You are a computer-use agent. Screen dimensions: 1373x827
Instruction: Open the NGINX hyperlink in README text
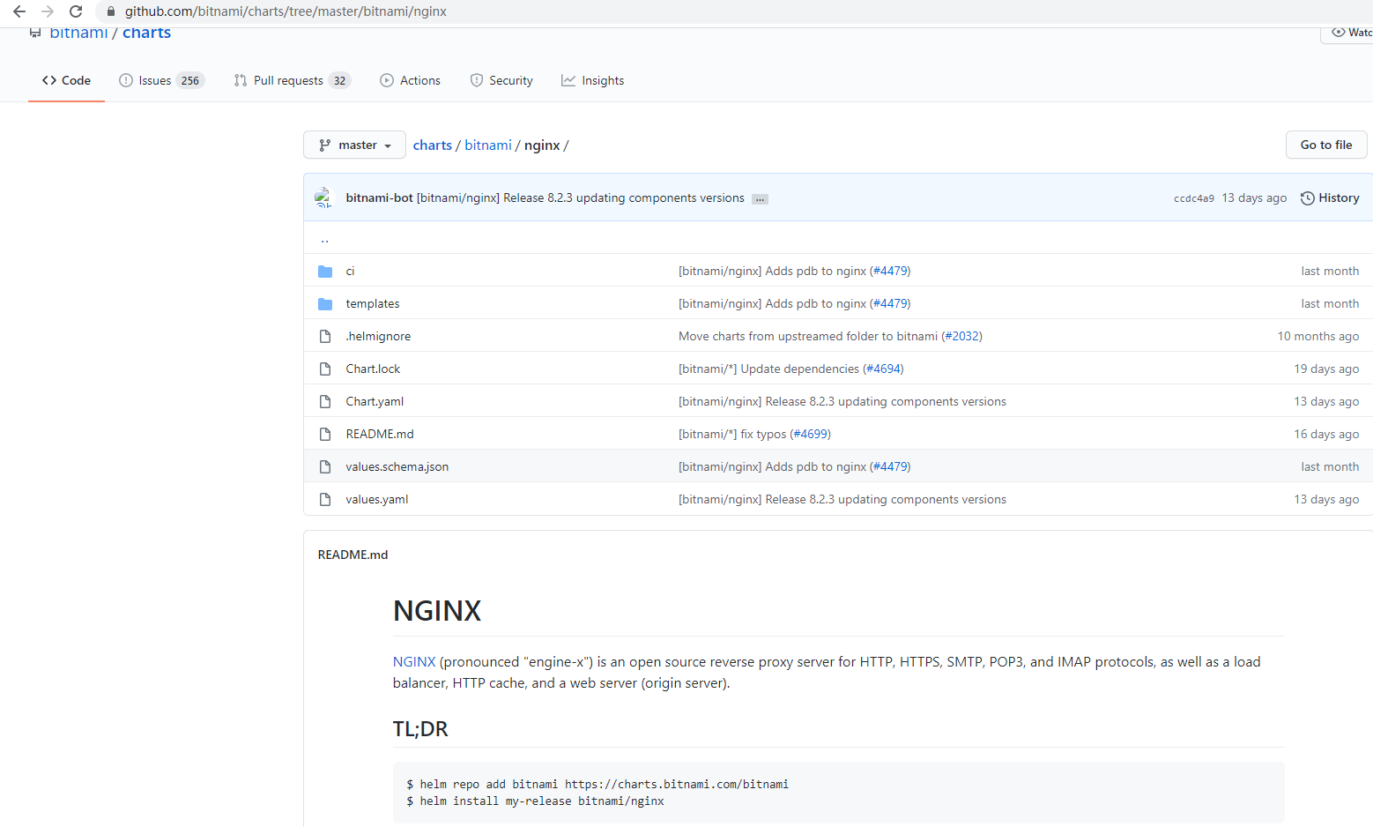(x=414, y=661)
